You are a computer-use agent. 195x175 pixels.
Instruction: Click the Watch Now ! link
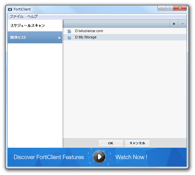(131, 157)
